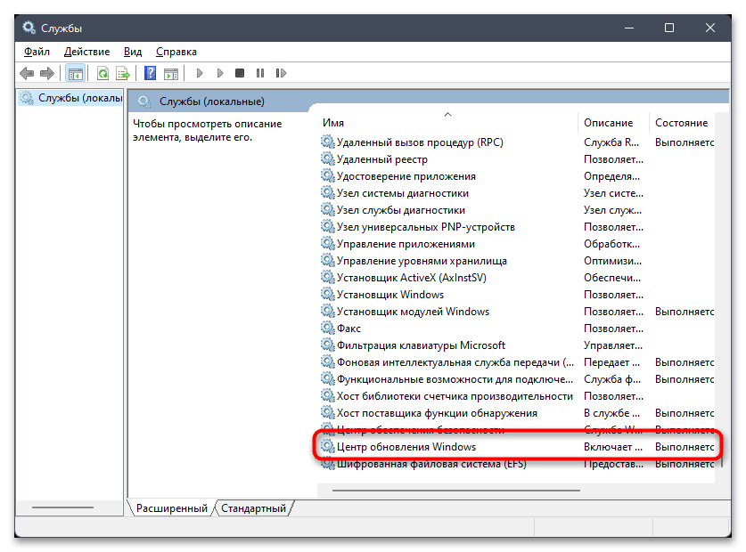Click the Back arrow toolbar icon
Image resolution: width=746 pixels, height=552 pixels.
27,73
